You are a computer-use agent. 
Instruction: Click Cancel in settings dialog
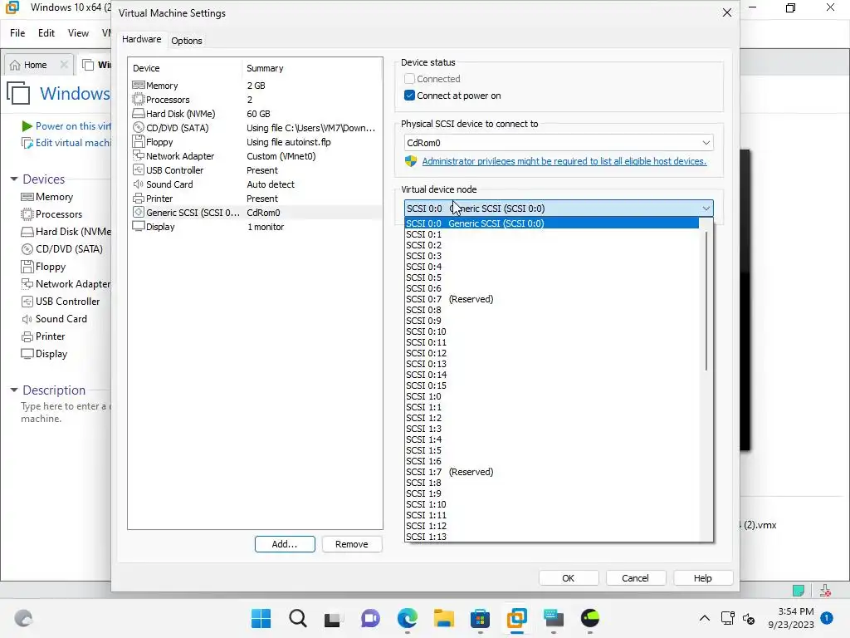(635, 578)
